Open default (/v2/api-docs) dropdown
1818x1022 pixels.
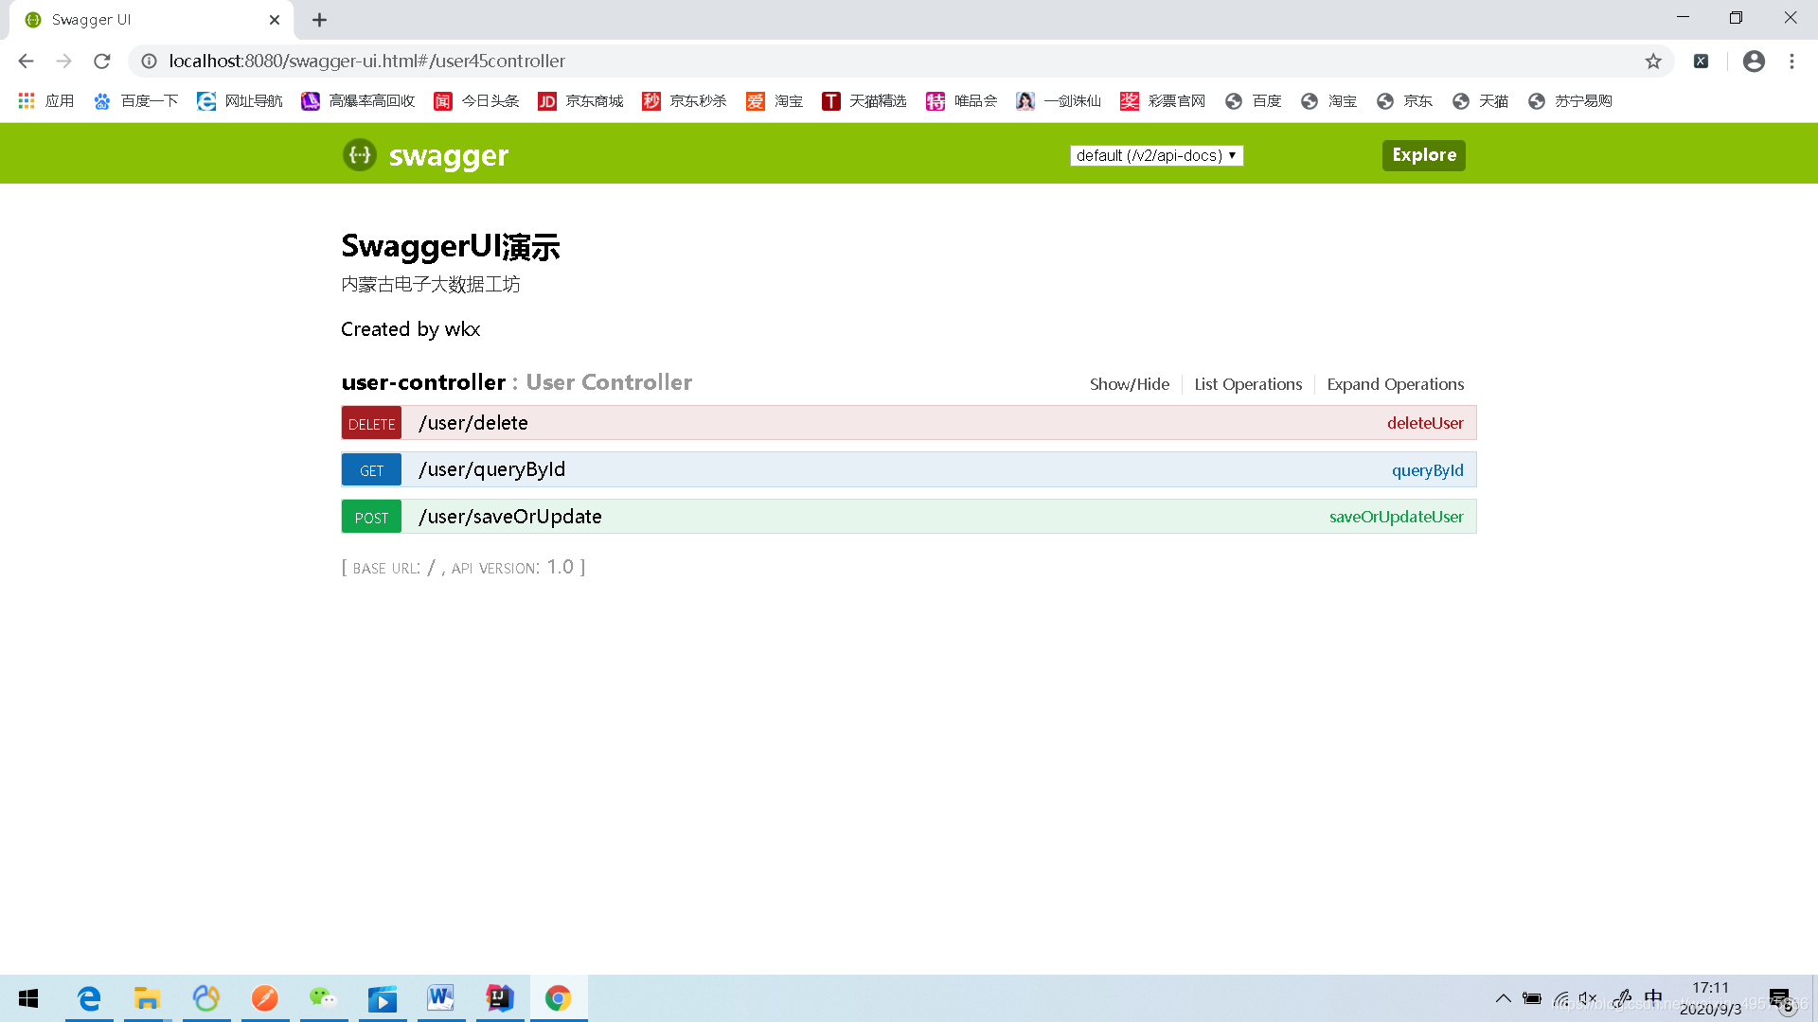pyautogui.click(x=1156, y=155)
